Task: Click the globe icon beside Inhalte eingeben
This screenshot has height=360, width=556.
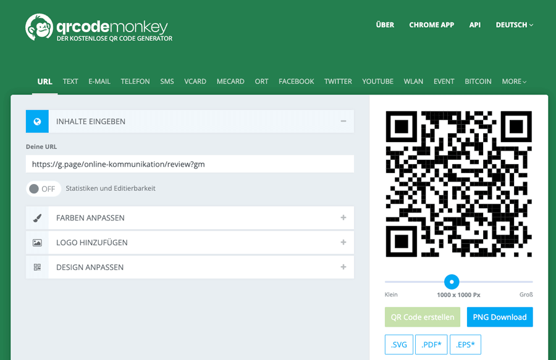Action: click(x=37, y=122)
